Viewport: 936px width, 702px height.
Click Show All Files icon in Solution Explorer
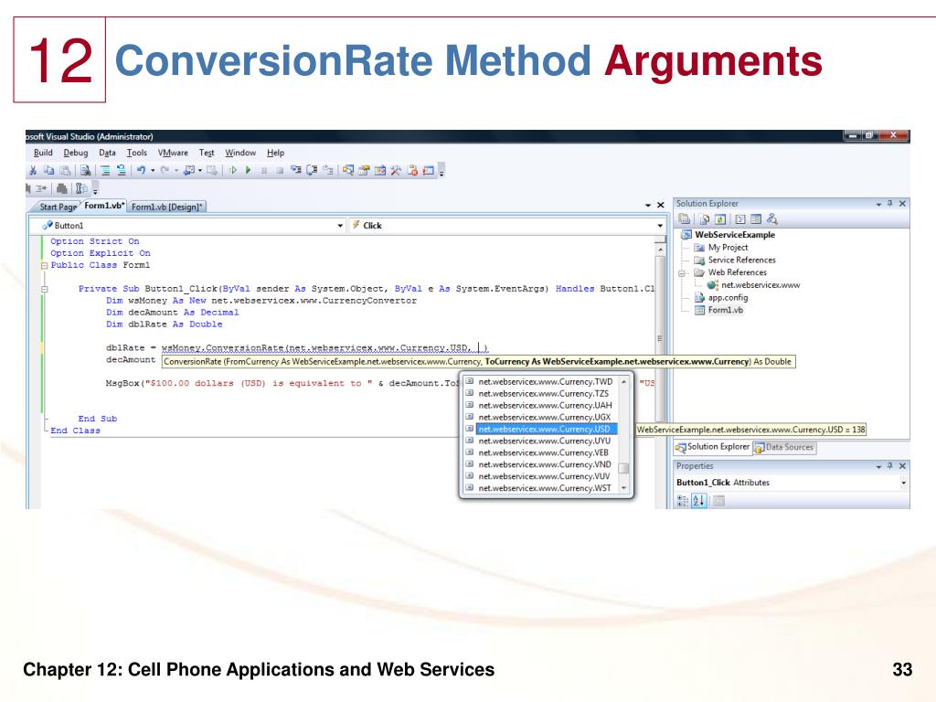click(705, 219)
